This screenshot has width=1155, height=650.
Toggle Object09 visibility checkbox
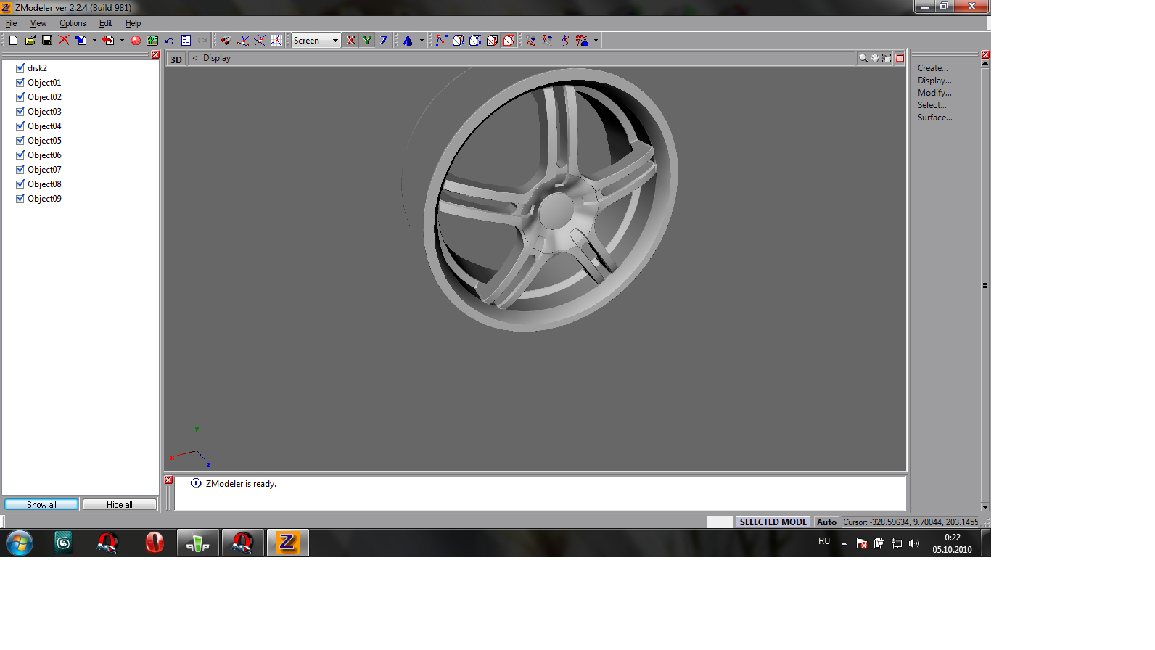(20, 198)
